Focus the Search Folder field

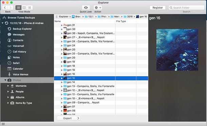pos(186,8)
